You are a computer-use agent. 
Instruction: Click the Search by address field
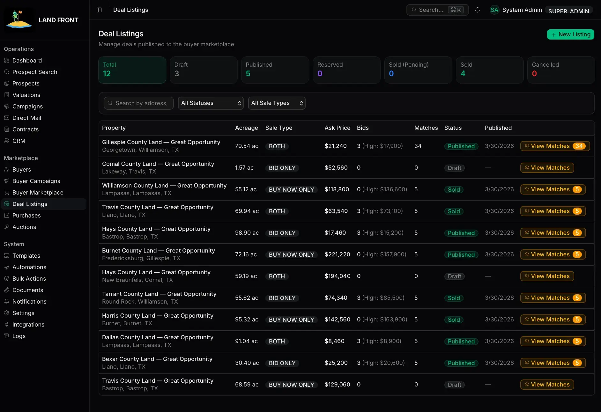click(139, 103)
